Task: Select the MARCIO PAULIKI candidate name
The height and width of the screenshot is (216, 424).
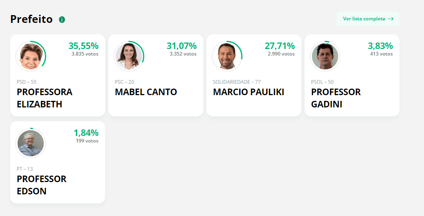Action: click(x=249, y=92)
